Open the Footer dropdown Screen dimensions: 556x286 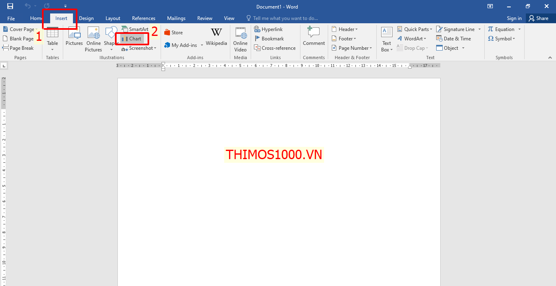click(x=344, y=39)
